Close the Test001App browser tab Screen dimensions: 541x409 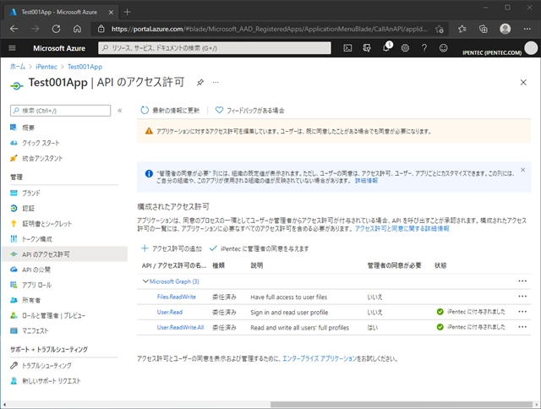click(111, 12)
